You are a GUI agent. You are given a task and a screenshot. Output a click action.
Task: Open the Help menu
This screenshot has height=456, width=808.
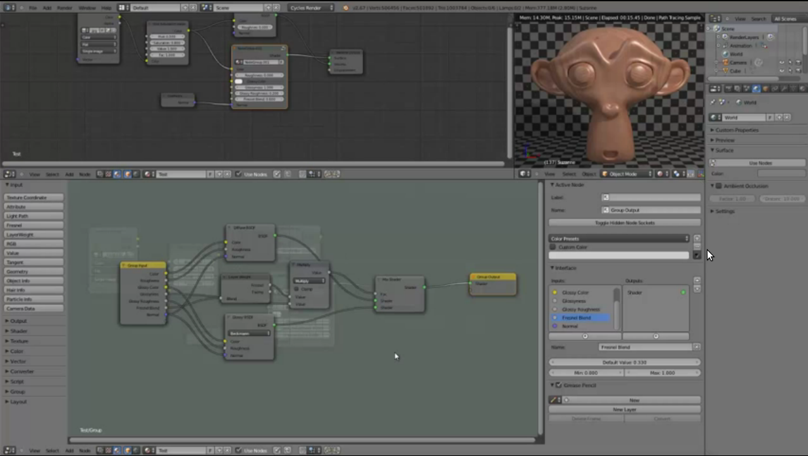107,8
